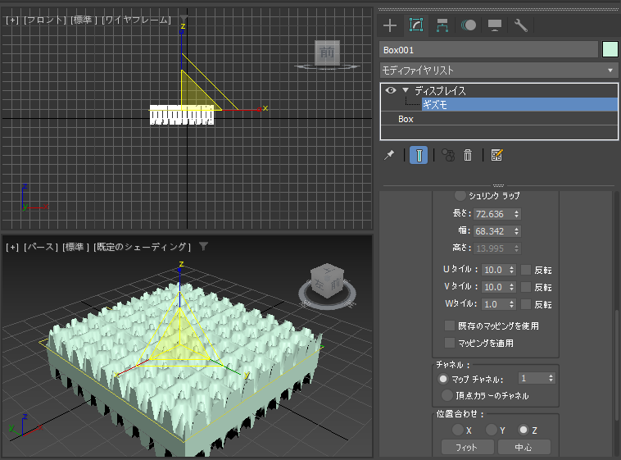The width and height of the screenshot is (621, 460).
Task: Click the V タイル spinner arrows
Action: point(512,287)
